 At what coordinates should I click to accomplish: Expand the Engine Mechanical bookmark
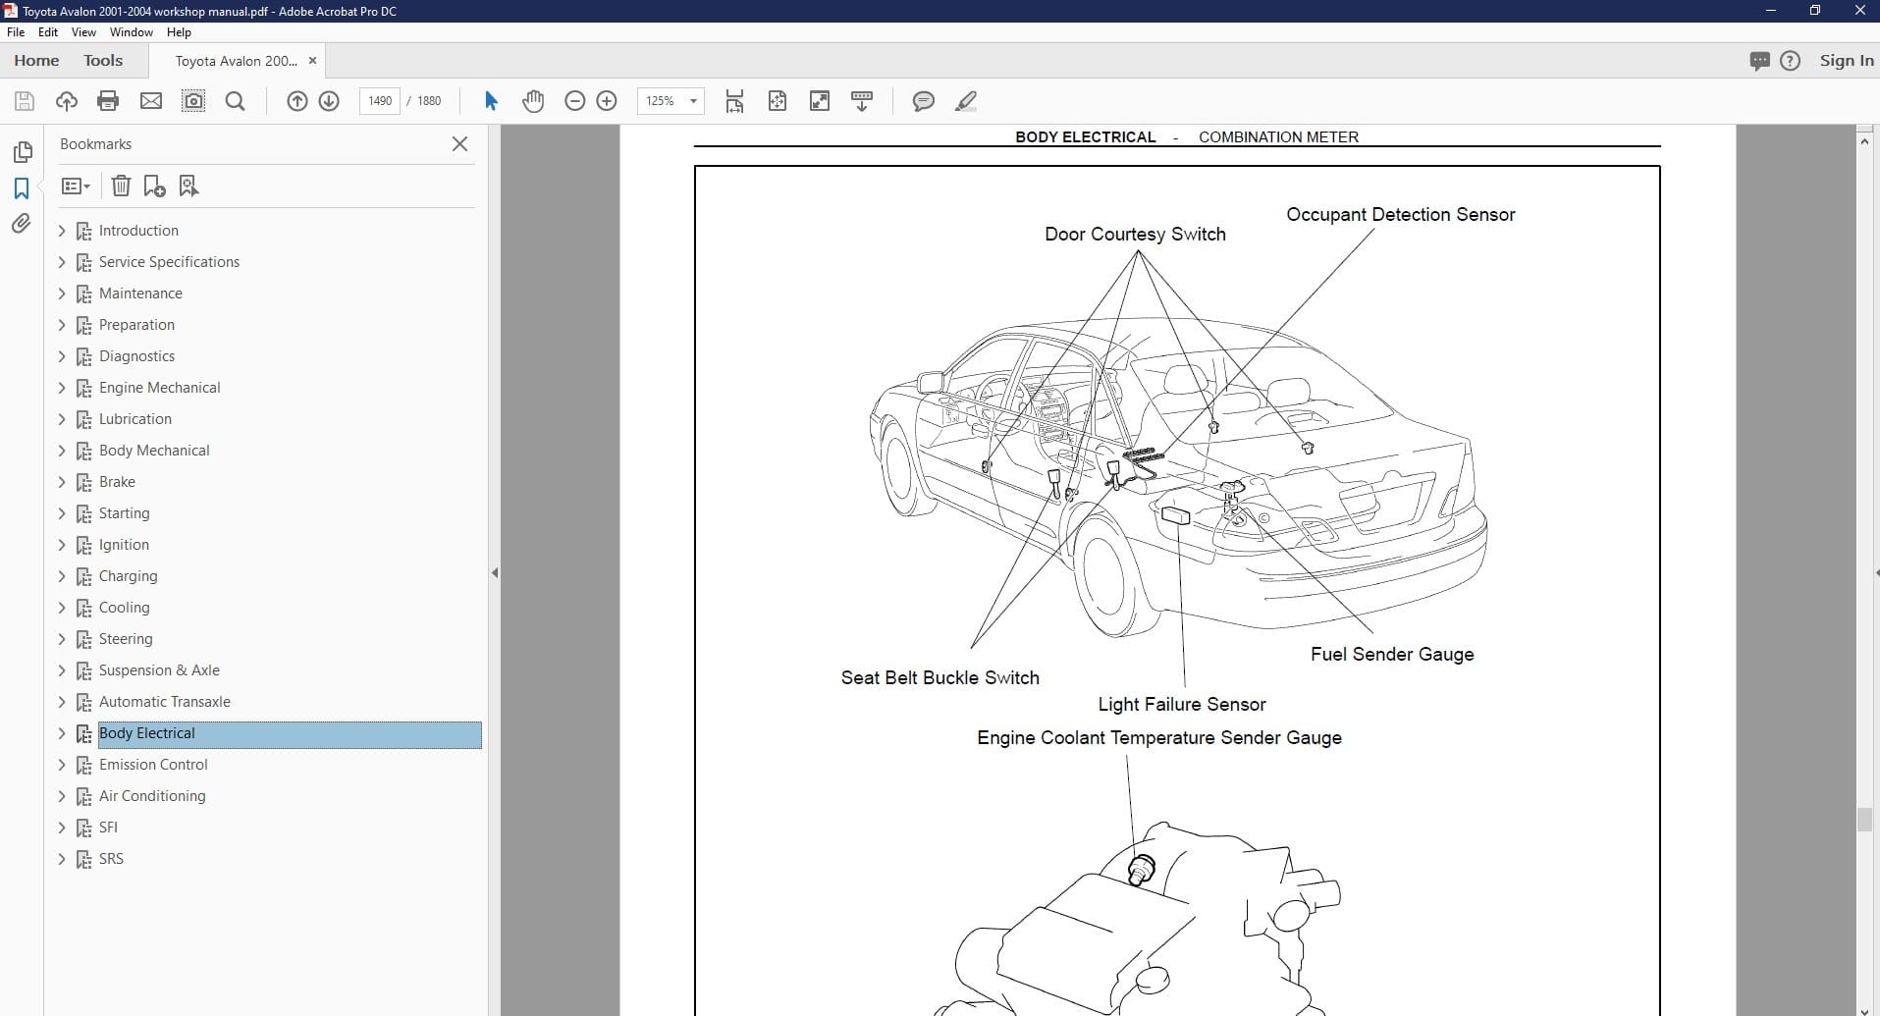tap(62, 388)
